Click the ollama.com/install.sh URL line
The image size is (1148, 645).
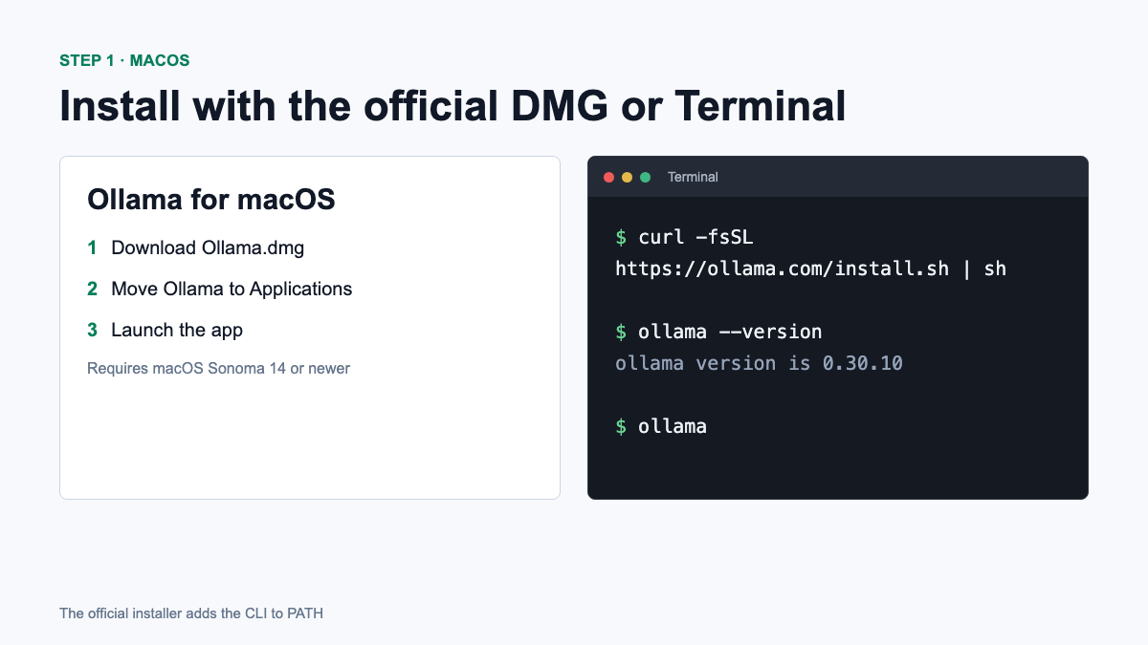(x=811, y=269)
